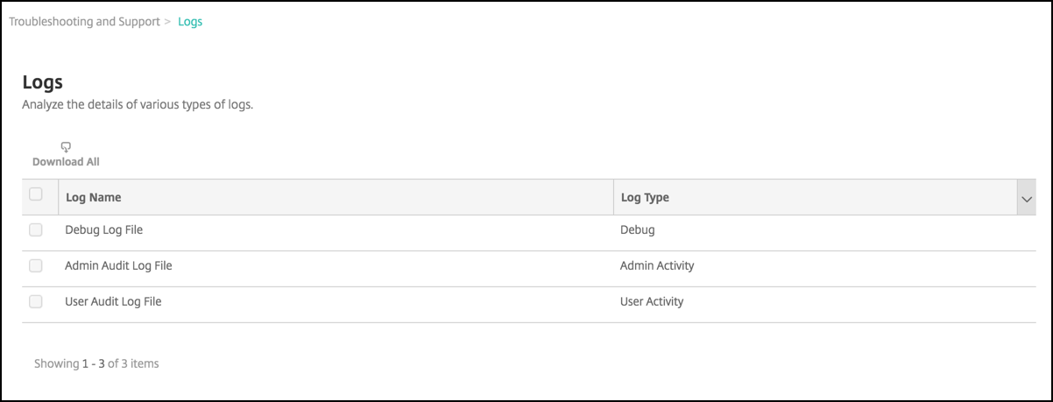
Task: Sort by the Log Name column header
Action: coord(94,198)
